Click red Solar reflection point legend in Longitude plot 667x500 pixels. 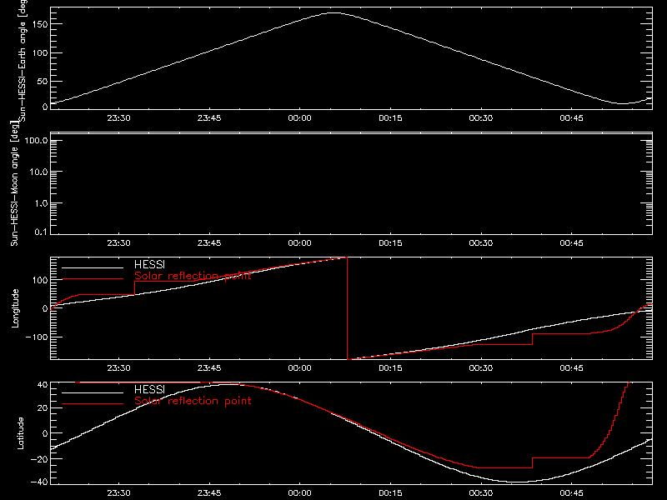pyautogui.click(x=193, y=276)
